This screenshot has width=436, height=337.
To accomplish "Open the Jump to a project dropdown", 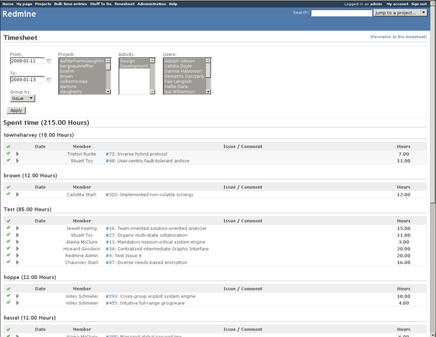I will pyautogui.click(x=400, y=13).
